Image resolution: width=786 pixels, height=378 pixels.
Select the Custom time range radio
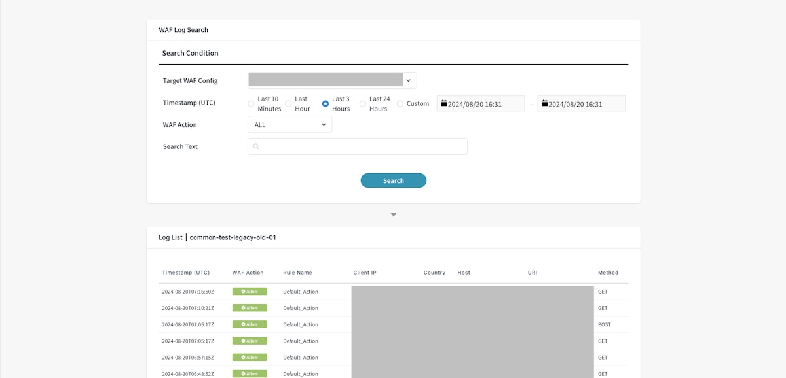click(x=400, y=104)
